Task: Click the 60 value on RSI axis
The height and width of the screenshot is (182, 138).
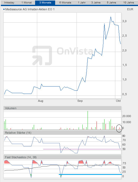Action: pyautogui.click(x=124, y=145)
